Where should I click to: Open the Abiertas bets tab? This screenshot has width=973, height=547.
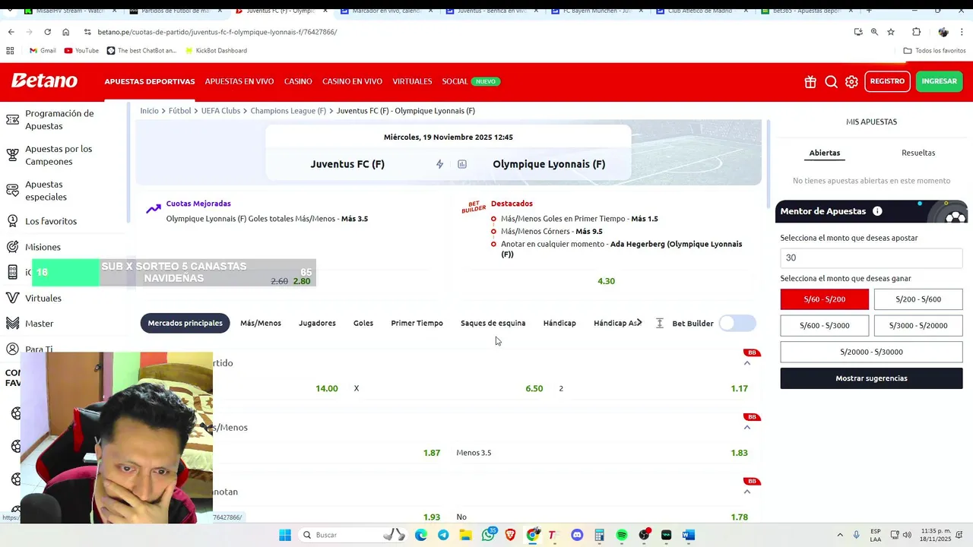click(x=825, y=153)
